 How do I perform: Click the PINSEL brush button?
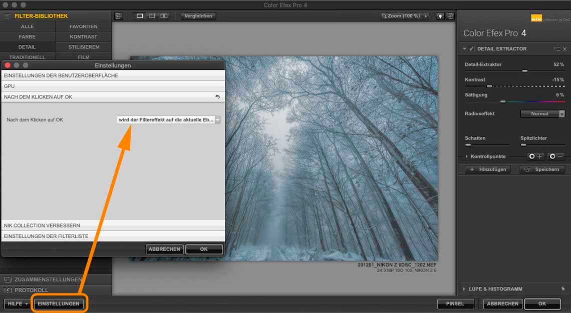[x=455, y=303]
